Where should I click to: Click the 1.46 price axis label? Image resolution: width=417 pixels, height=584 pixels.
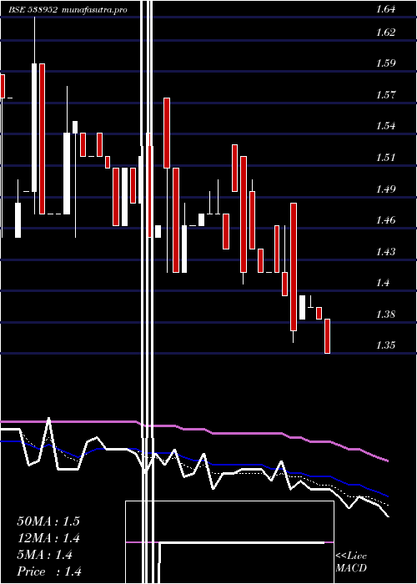(385, 219)
